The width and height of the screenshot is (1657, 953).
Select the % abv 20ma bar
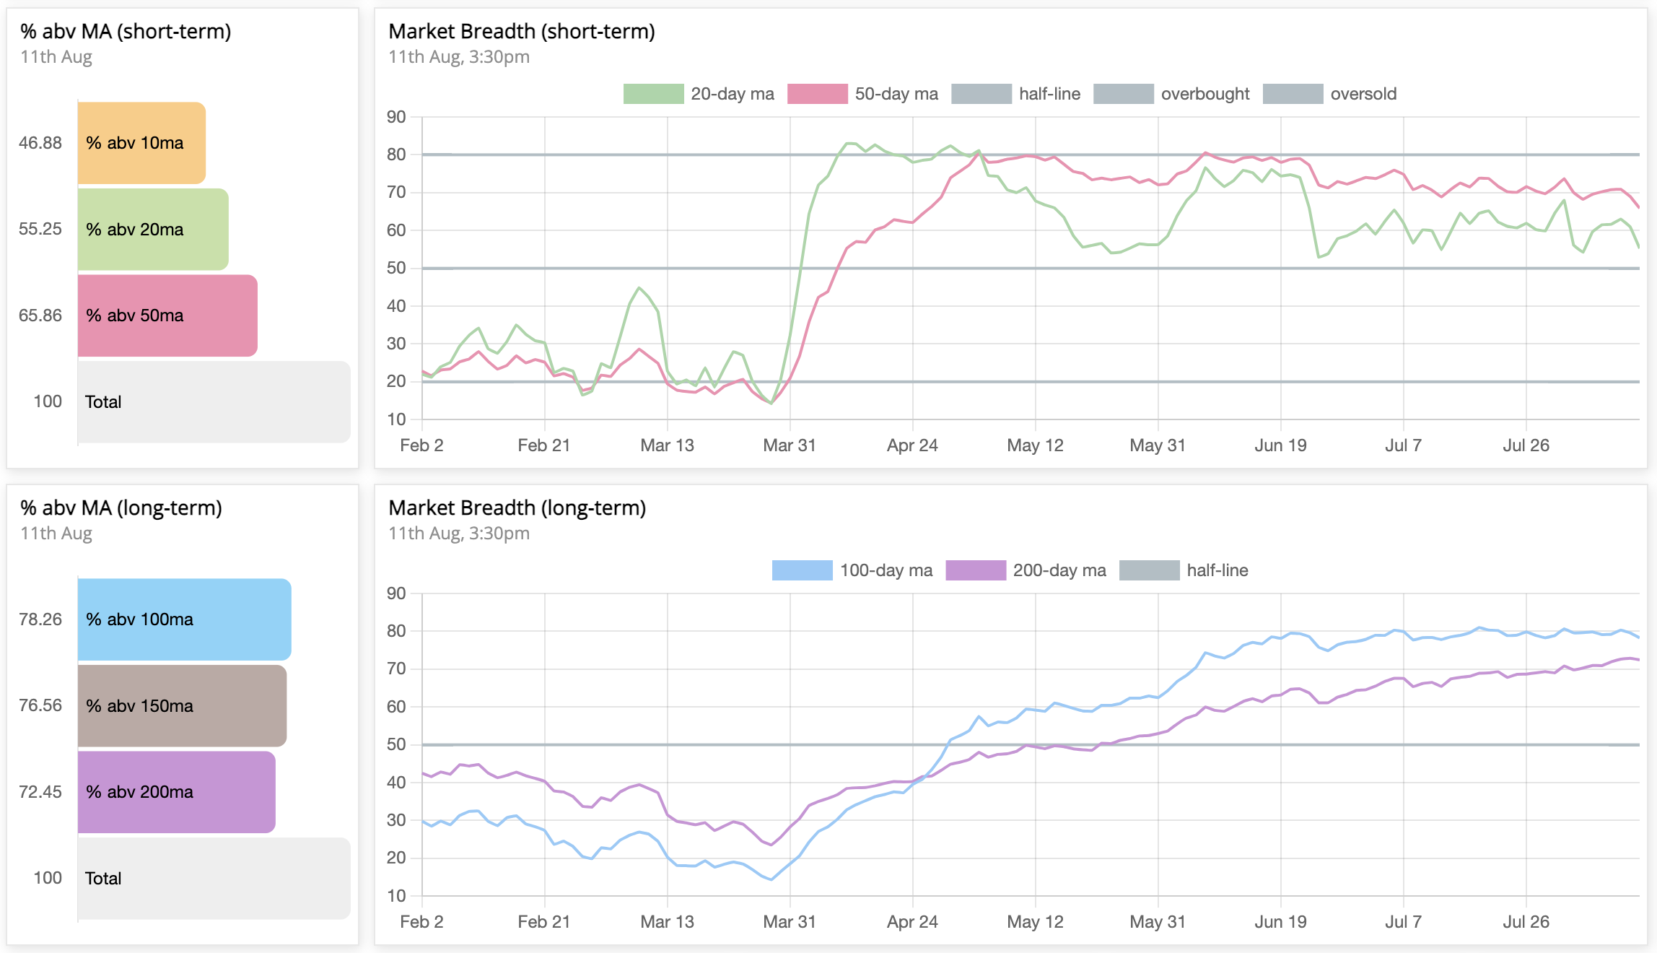point(153,230)
